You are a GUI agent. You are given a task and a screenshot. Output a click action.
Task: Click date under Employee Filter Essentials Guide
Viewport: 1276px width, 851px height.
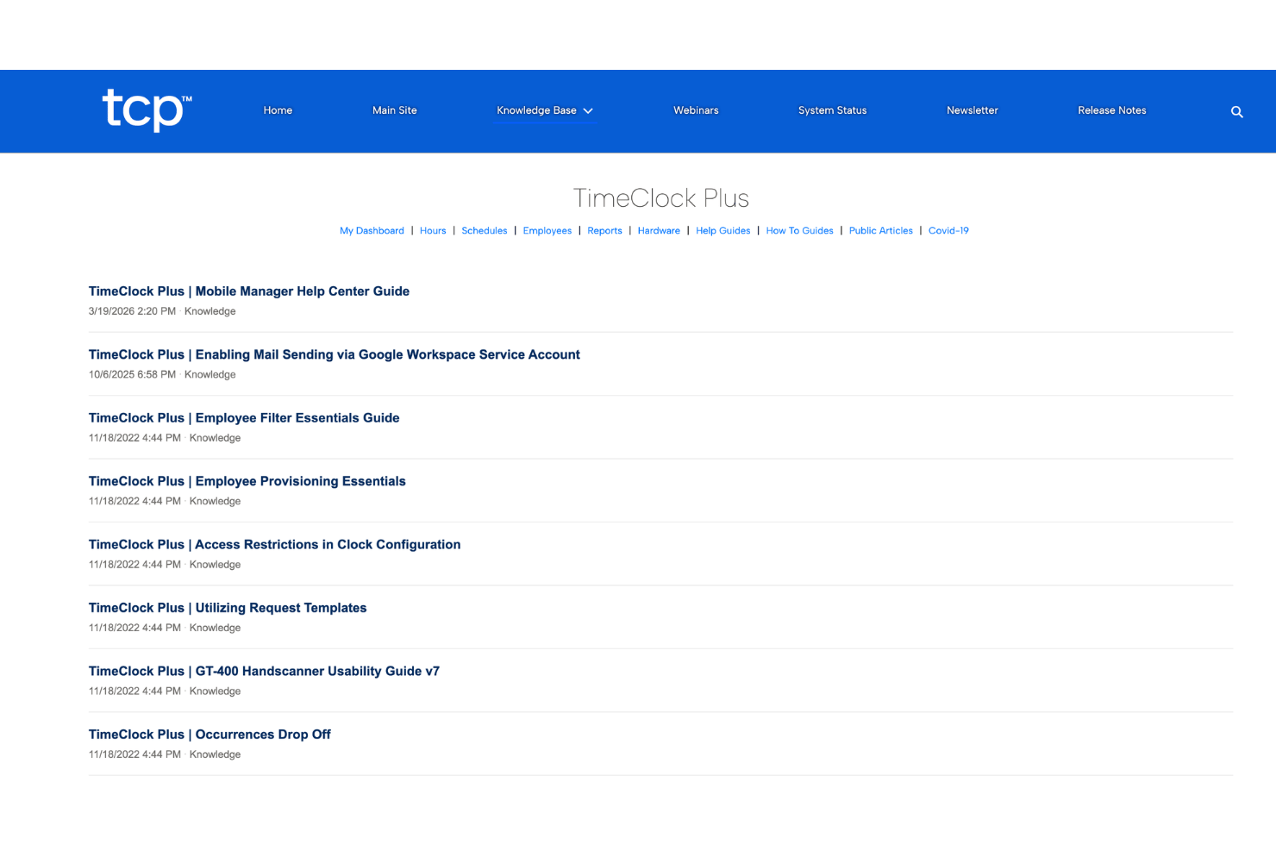pyautogui.click(x=134, y=438)
